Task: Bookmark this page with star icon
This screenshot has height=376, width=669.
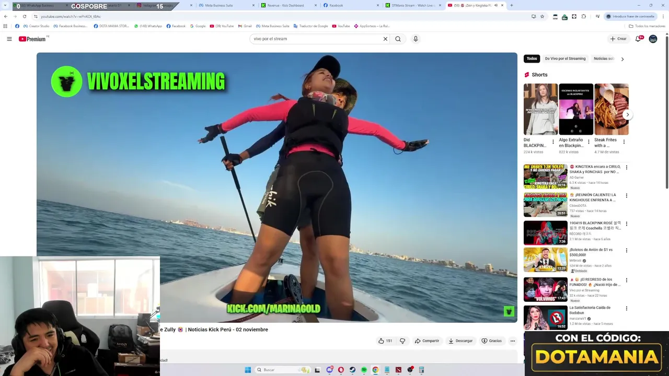Action: [542, 16]
